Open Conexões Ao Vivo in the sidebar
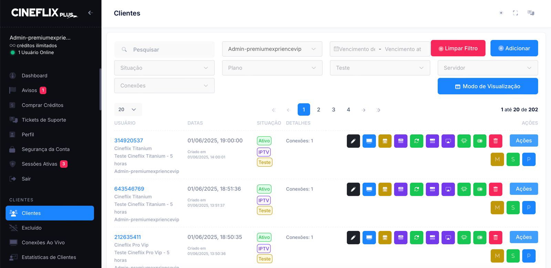 tap(43, 243)
